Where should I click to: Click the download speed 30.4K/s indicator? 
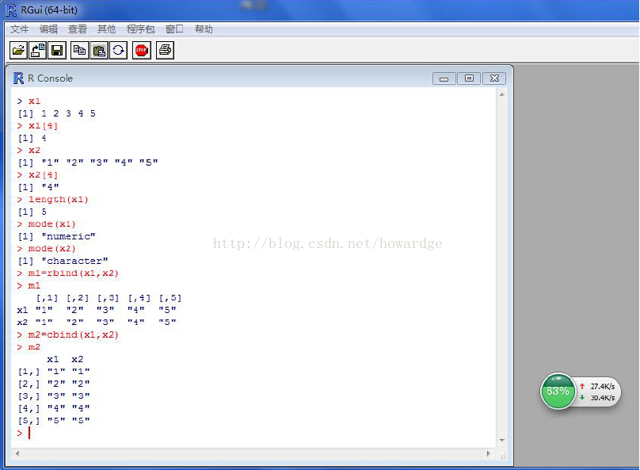597,398
